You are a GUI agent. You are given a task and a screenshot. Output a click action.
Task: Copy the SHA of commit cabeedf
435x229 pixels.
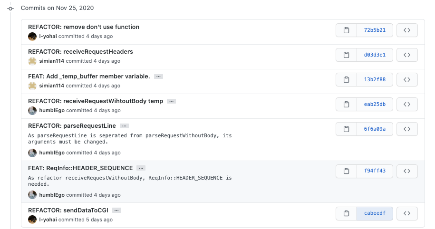tap(346, 214)
